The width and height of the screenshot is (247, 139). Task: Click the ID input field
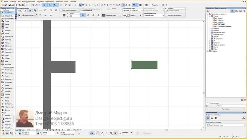(176, 8)
